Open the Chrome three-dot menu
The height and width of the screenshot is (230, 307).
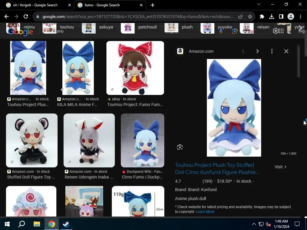tap(300, 17)
